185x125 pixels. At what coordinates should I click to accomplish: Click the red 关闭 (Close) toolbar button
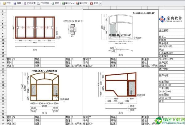coord(93,2)
